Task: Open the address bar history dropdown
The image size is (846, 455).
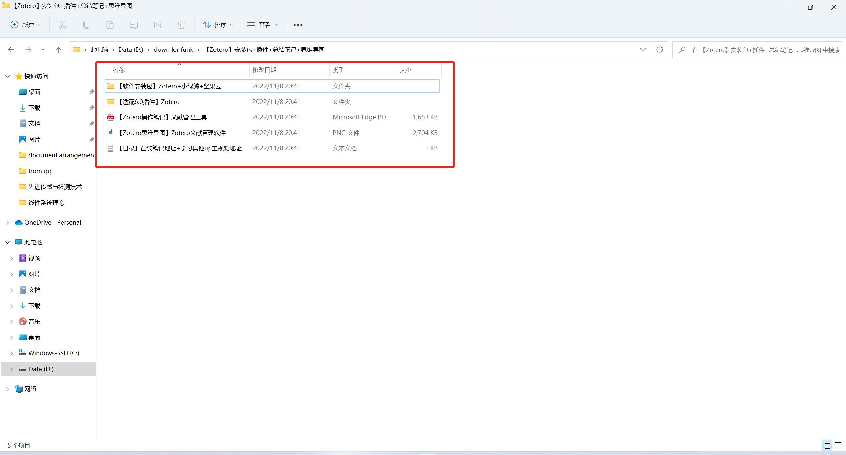Action: [643, 49]
